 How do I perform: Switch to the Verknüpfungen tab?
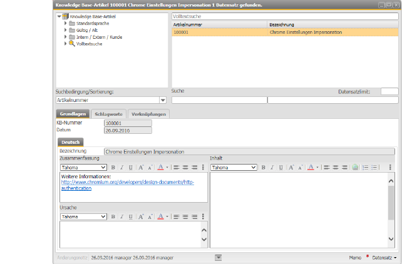tap(148, 114)
